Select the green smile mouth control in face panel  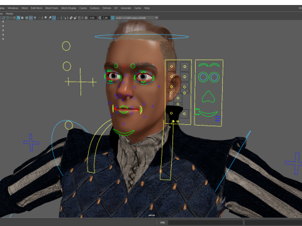pos(208,114)
